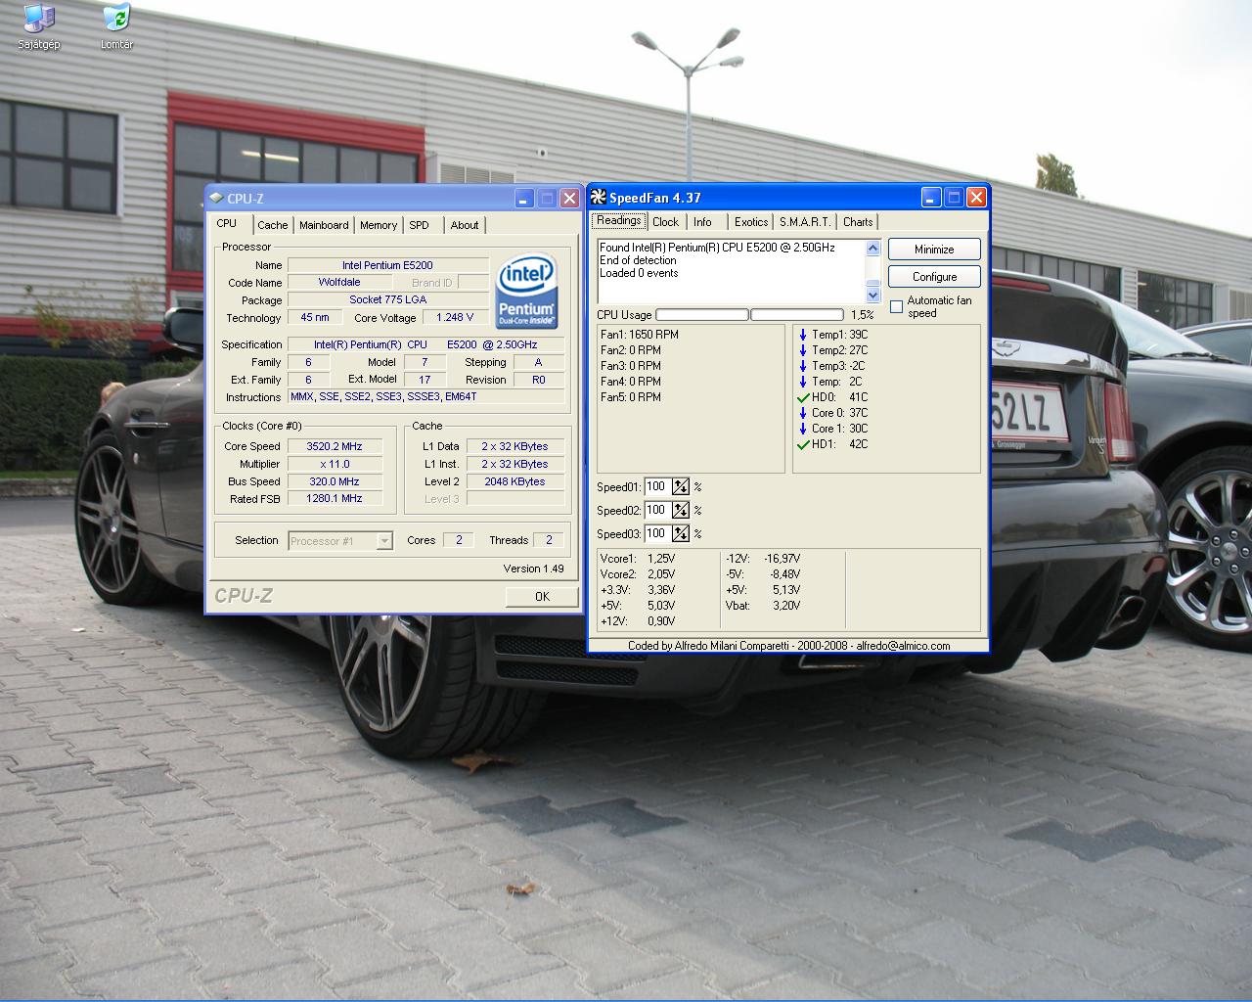Click the log box scroll up arrow
The width and height of the screenshot is (1252, 1002).
pyautogui.click(x=873, y=249)
